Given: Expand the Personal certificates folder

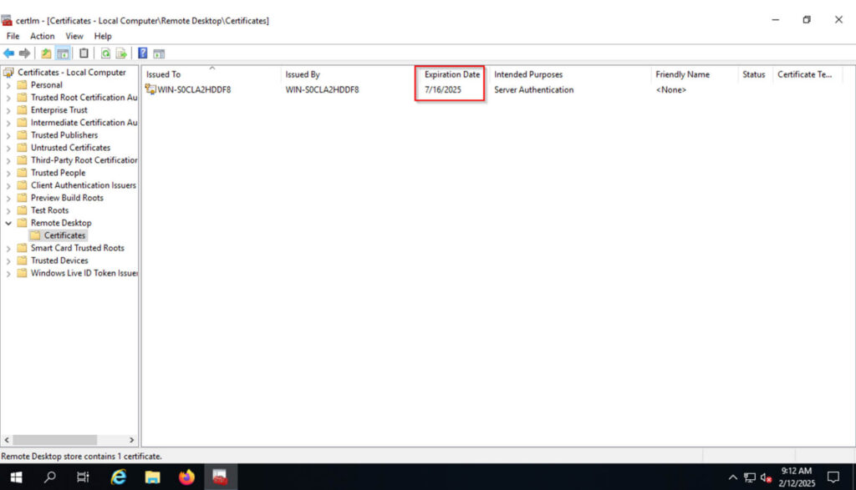Looking at the screenshot, I should click(x=7, y=84).
